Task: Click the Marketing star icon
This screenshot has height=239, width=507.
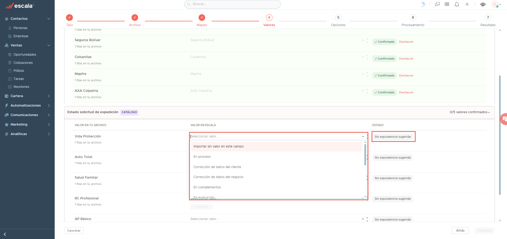Action: pyautogui.click(x=7, y=125)
